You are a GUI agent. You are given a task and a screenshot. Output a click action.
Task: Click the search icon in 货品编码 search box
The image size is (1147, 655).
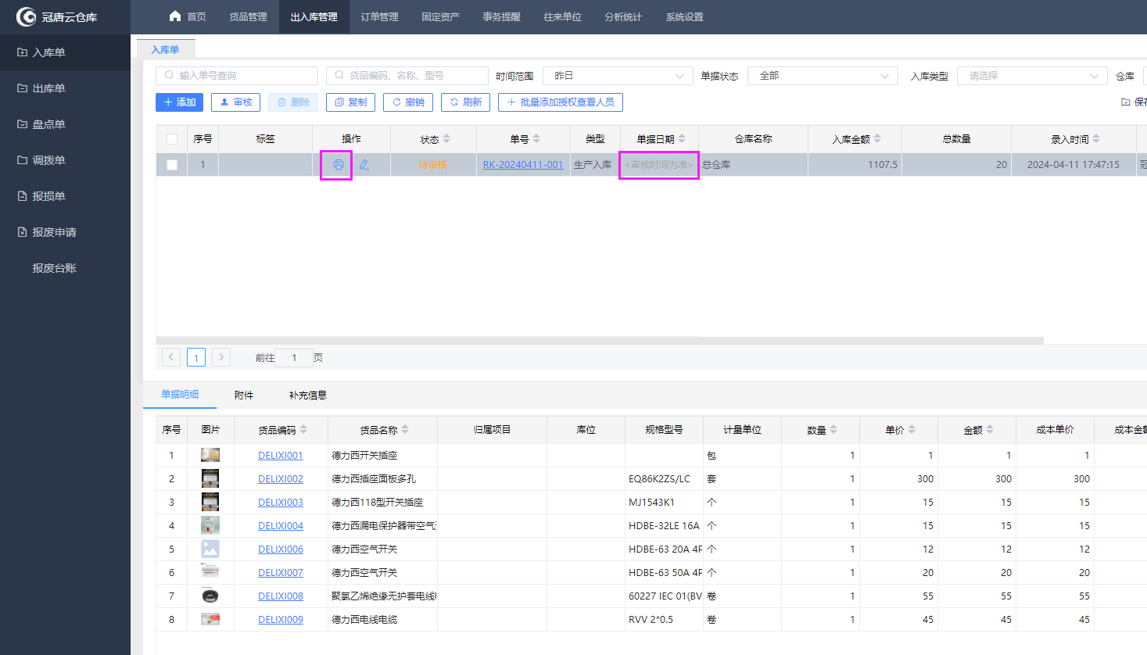(x=339, y=76)
